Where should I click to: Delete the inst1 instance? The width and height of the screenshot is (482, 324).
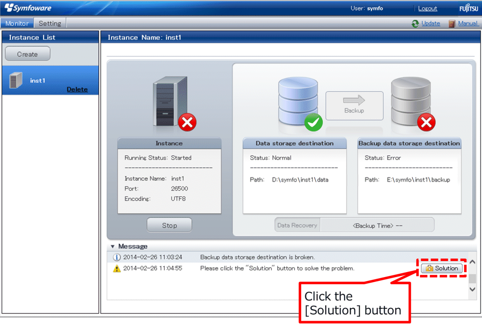coord(77,89)
